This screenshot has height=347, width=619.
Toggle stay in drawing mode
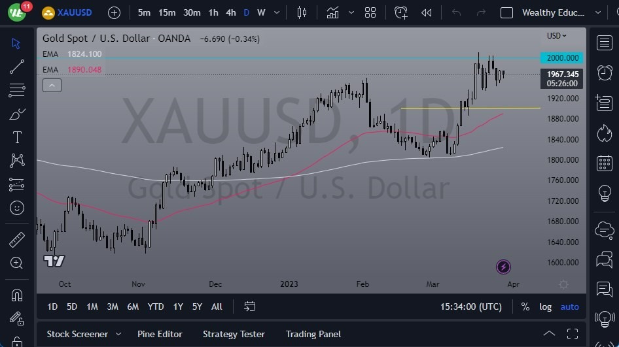tap(16, 319)
